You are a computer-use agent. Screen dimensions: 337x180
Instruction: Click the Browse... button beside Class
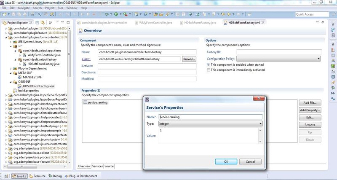189,59
